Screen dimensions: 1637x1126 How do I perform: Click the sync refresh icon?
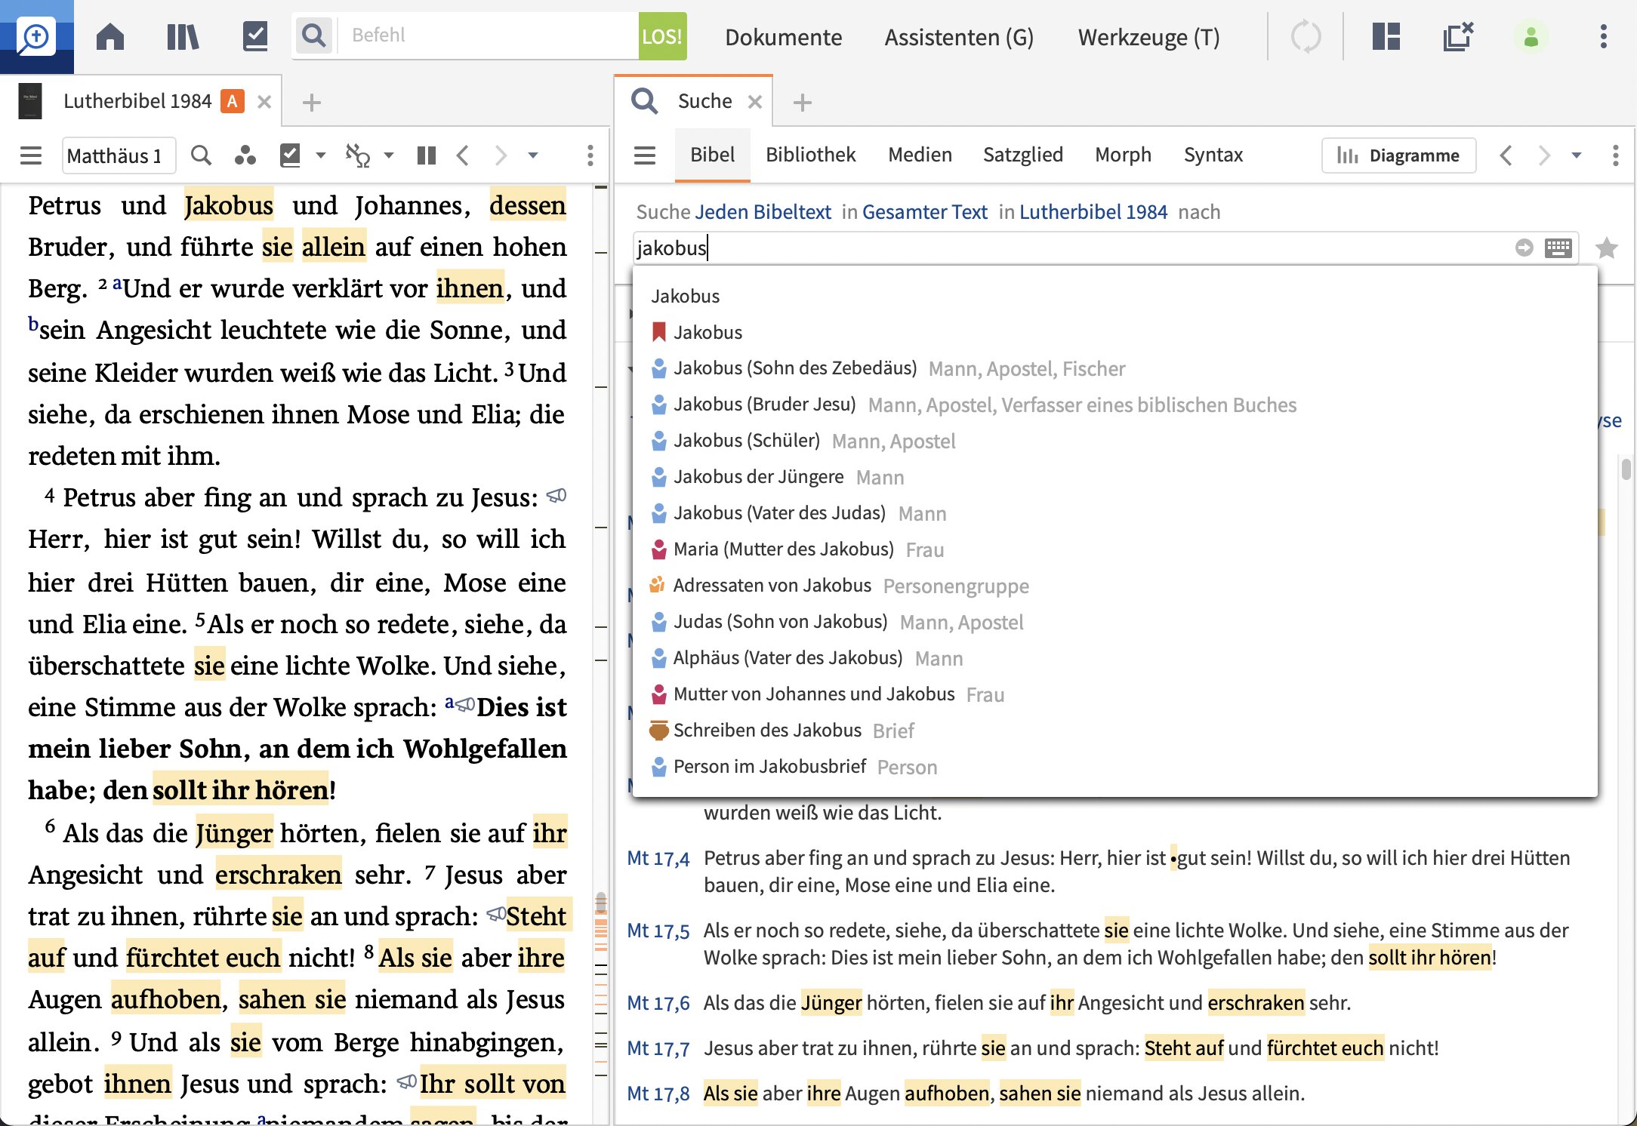coord(1306,36)
